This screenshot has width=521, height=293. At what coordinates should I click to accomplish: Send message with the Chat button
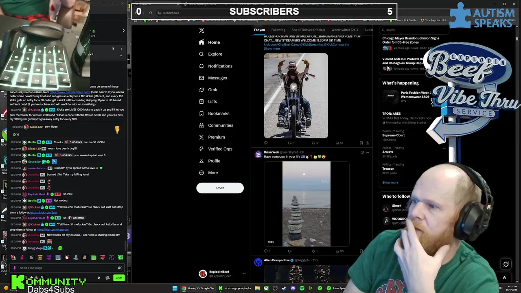119,278
